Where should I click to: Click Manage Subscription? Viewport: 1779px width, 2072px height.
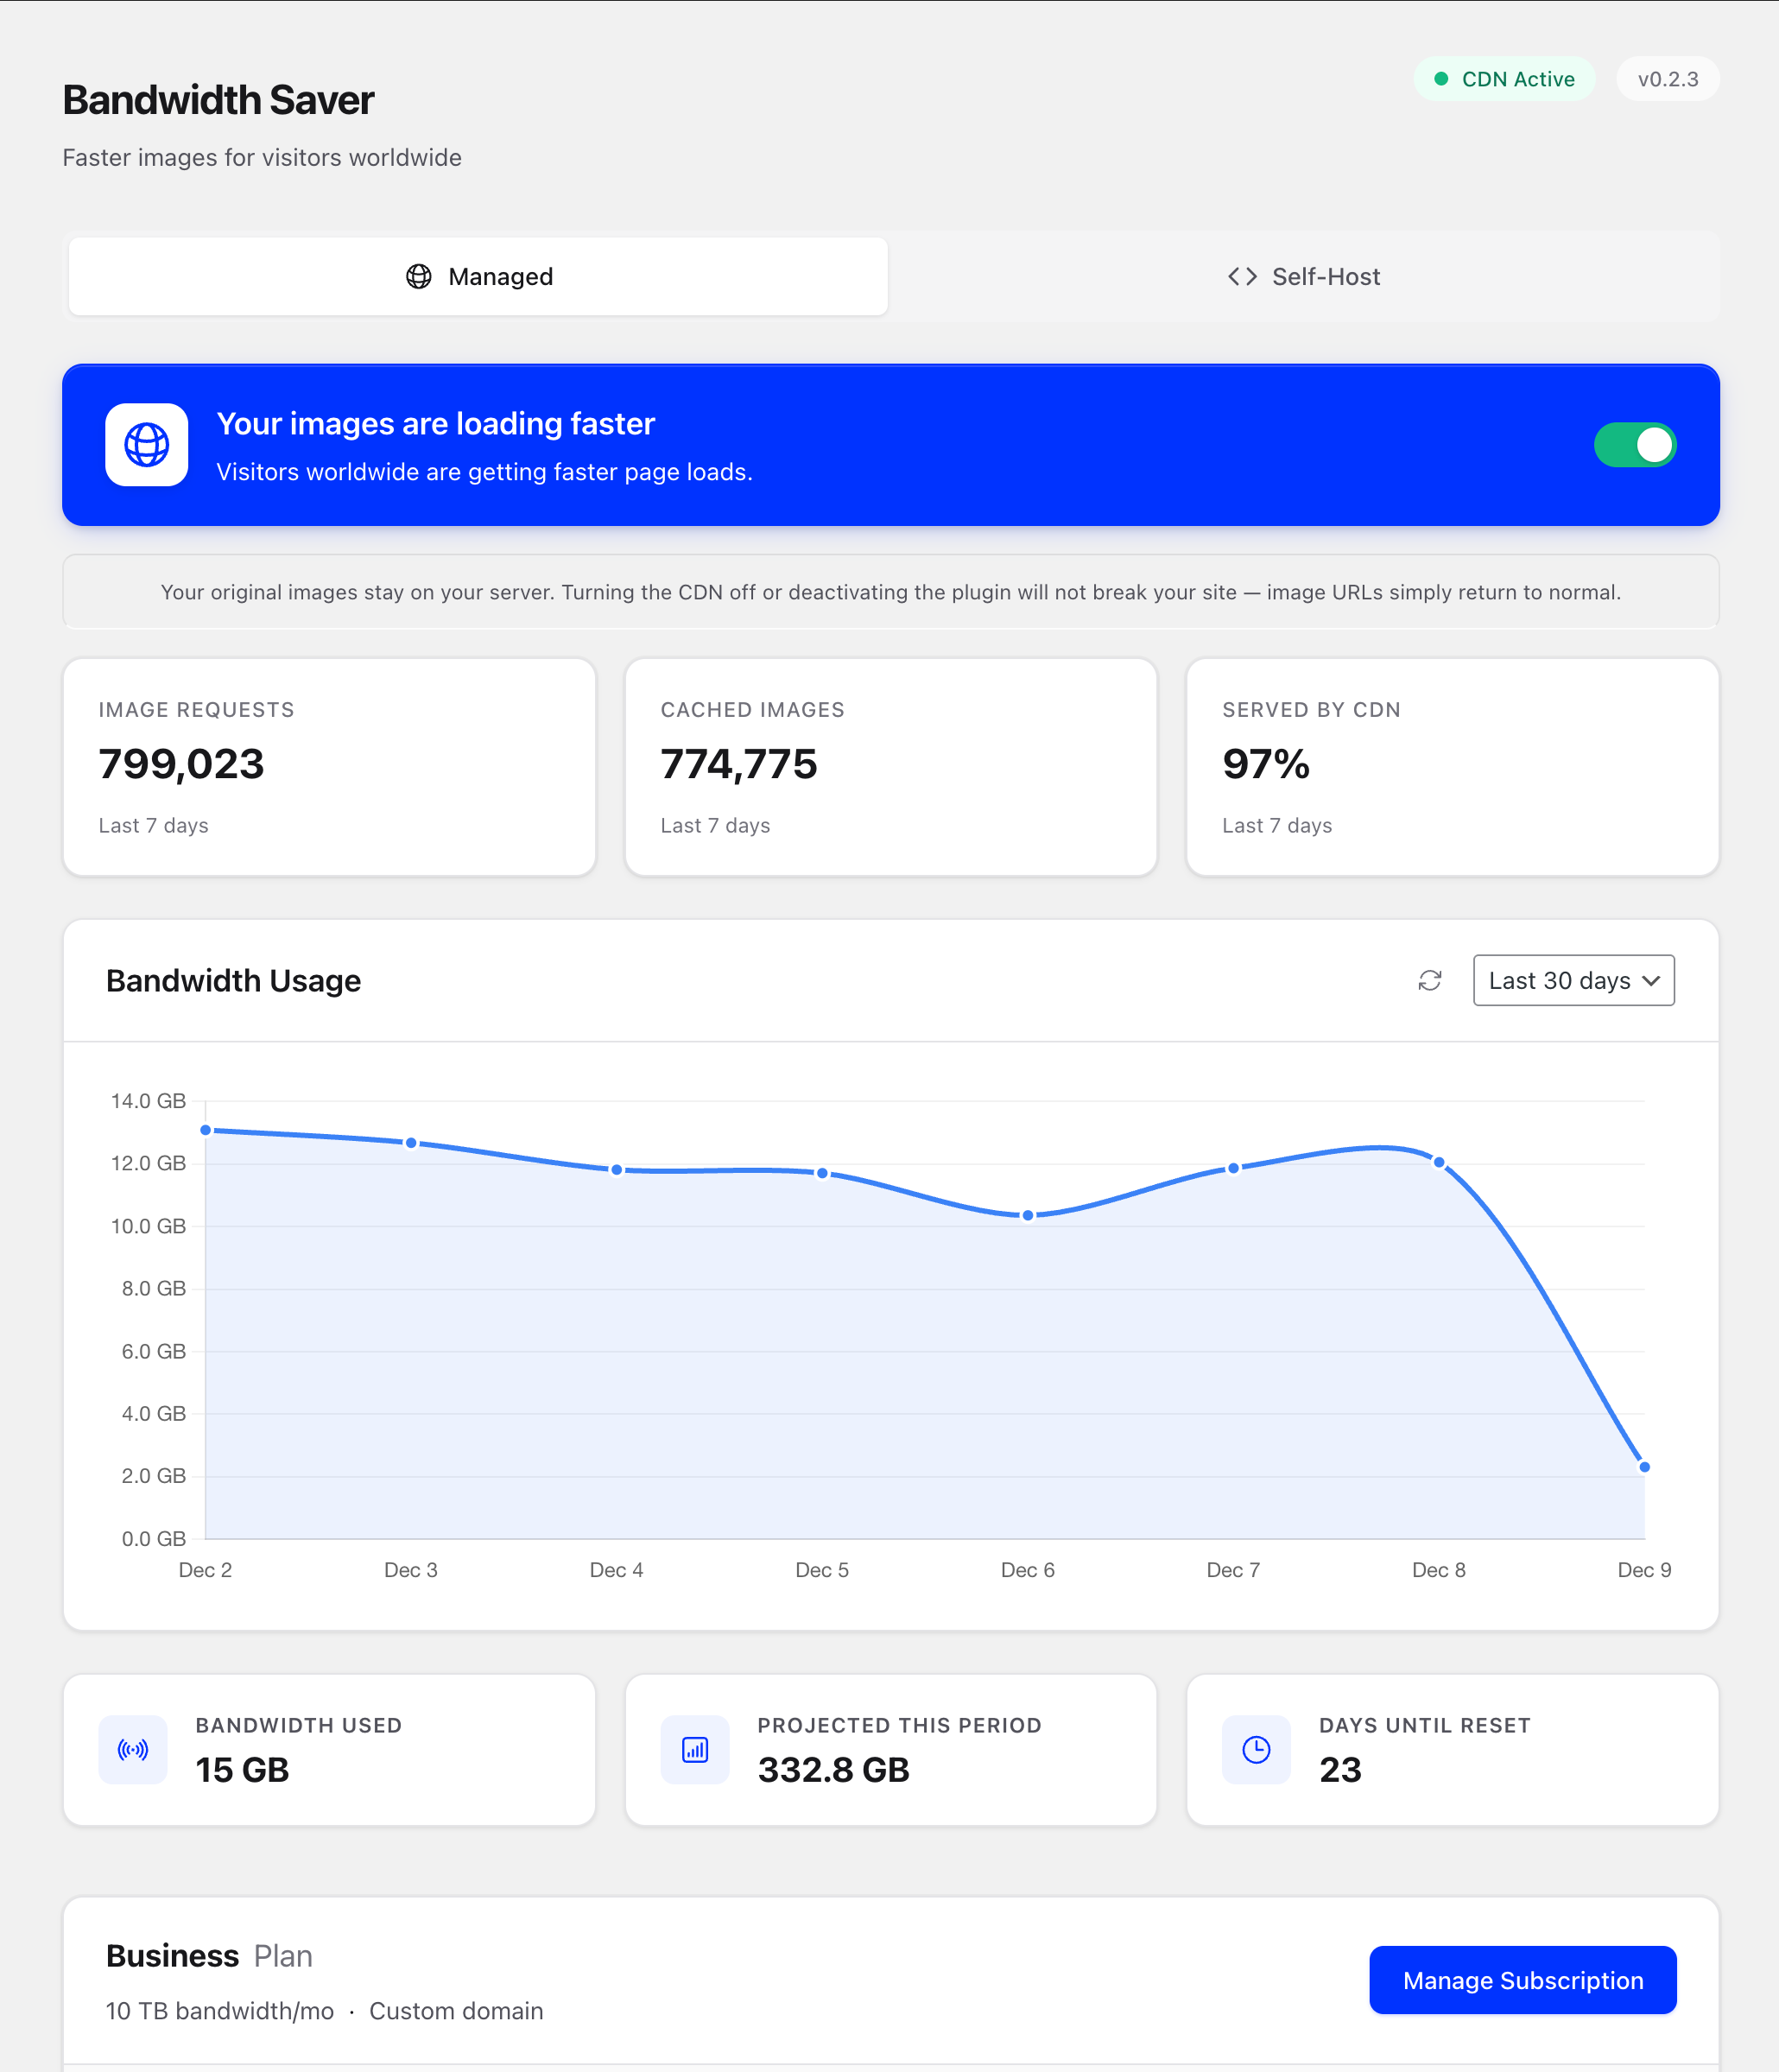(x=1522, y=1980)
